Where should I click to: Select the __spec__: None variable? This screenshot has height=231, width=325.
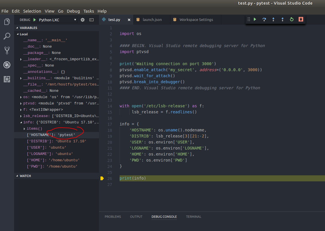(57, 65)
